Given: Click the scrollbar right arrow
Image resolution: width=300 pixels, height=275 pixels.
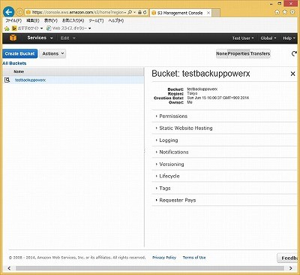Looking at the screenshot, I should point(291,268).
